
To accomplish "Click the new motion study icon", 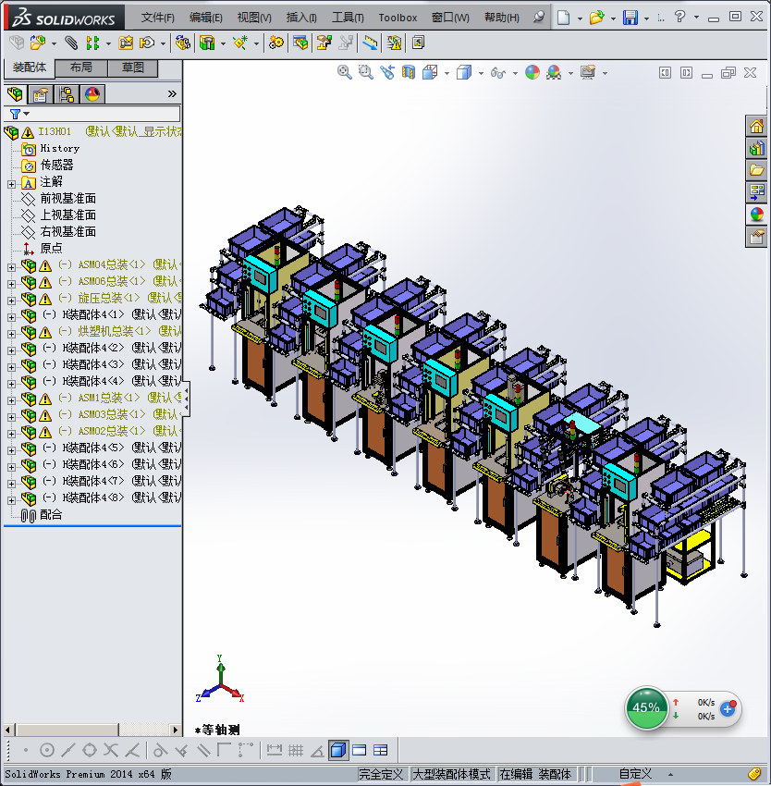I will coord(275,43).
